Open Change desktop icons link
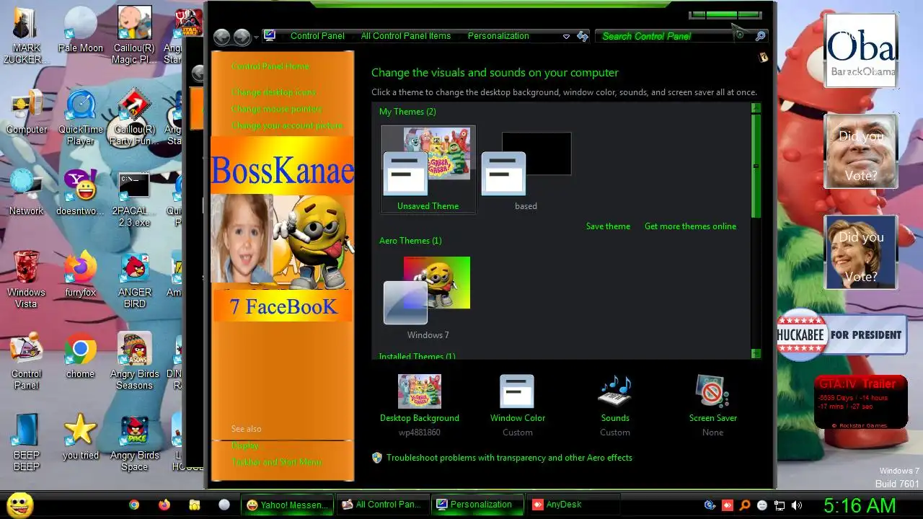Image resolution: width=923 pixels, height=519 pixels. 273,92
